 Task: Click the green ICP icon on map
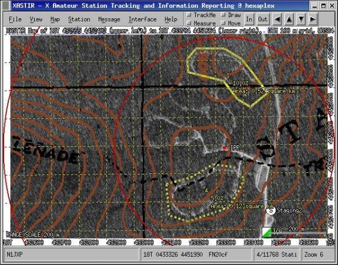[x=267, y=231]
